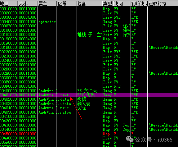Click size value 000DF000
The image size is (178, 147).
coord(27,78)
